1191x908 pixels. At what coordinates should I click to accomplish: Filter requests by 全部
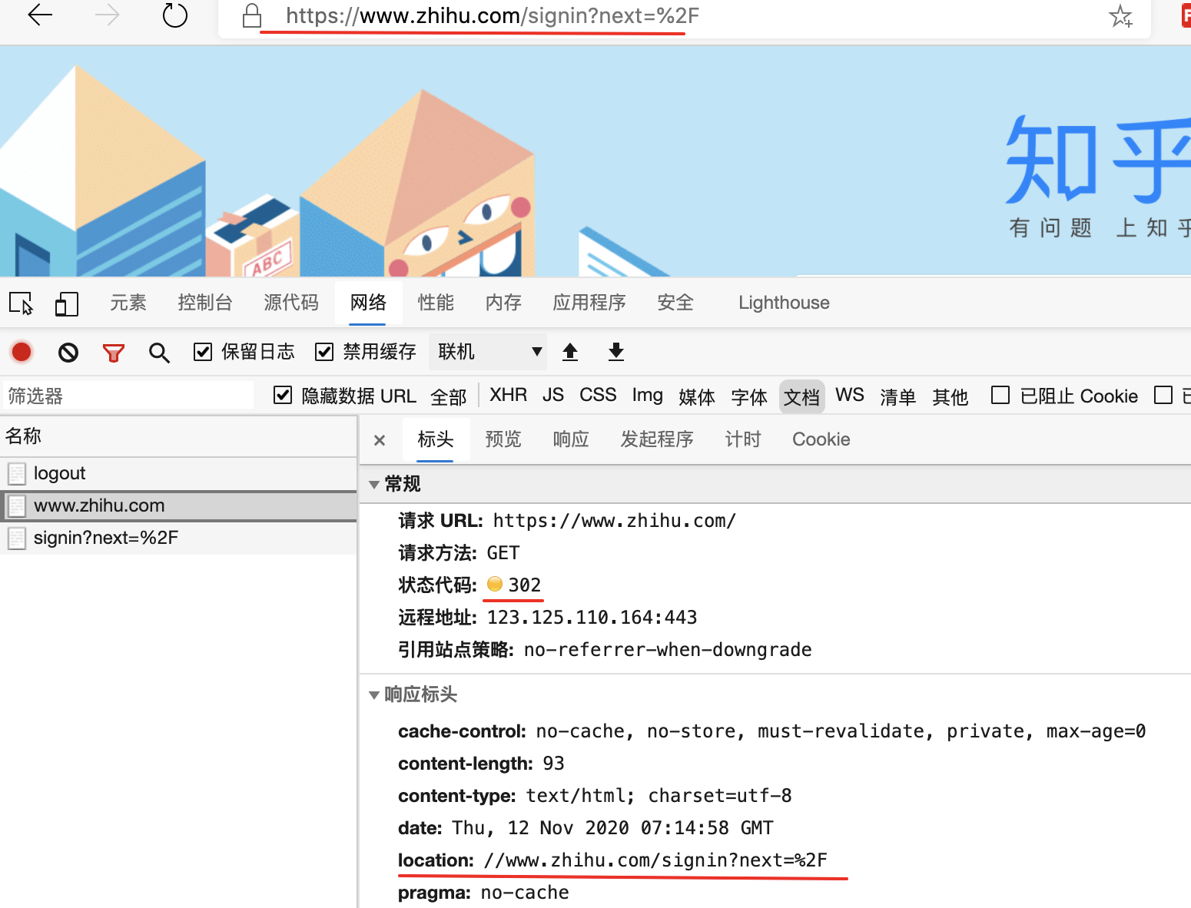pos(449,396)
